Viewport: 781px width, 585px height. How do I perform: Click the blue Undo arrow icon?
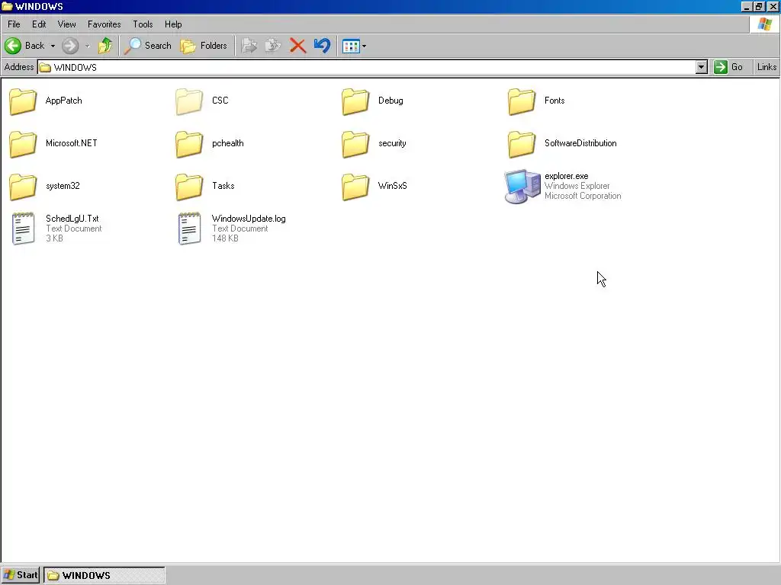tap(323, 46)
